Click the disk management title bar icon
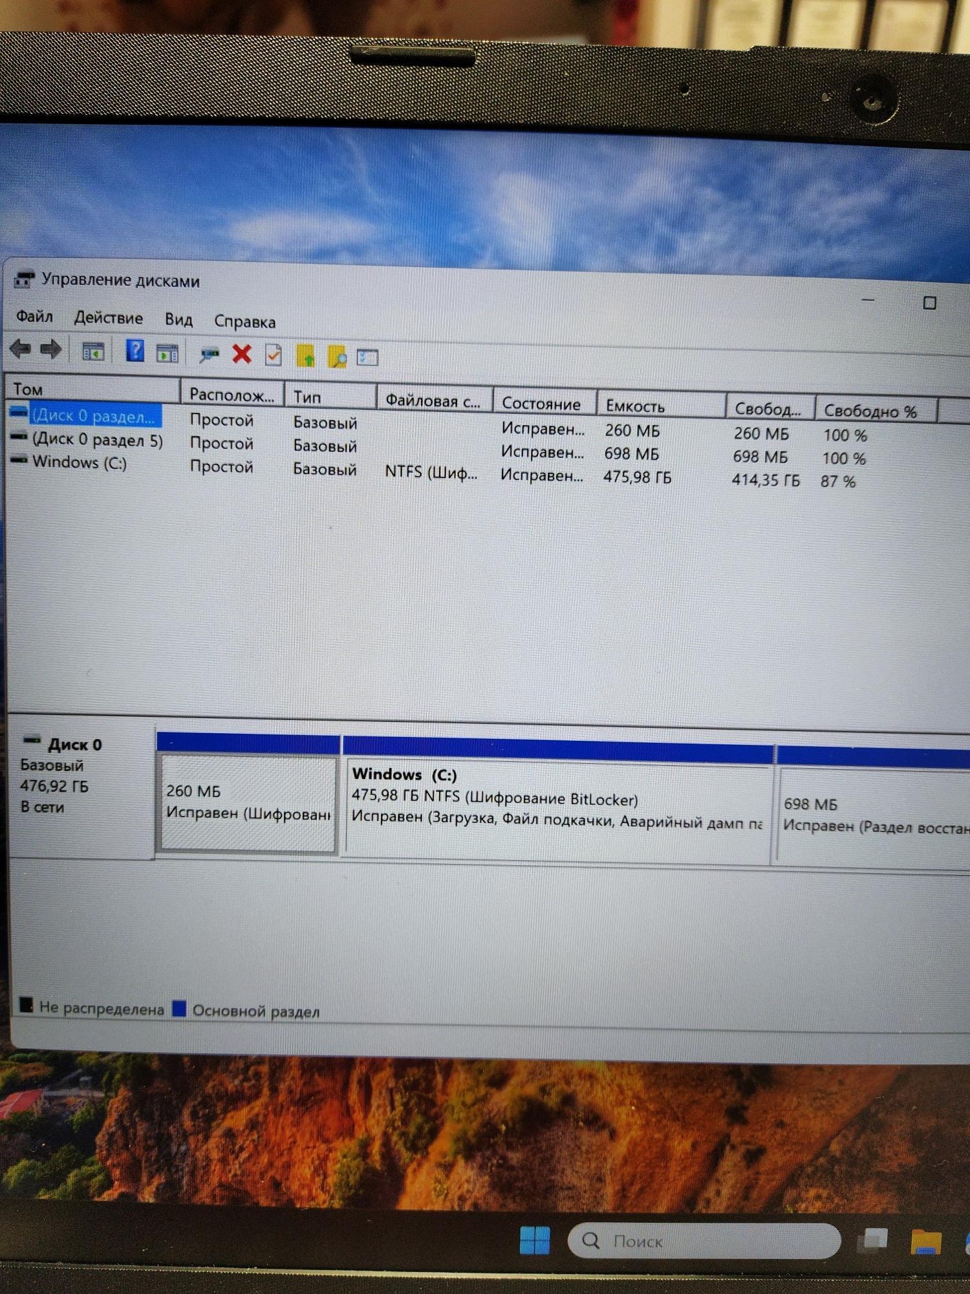 pos(24,280)
